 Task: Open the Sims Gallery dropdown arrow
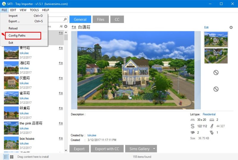coord(154,149)
